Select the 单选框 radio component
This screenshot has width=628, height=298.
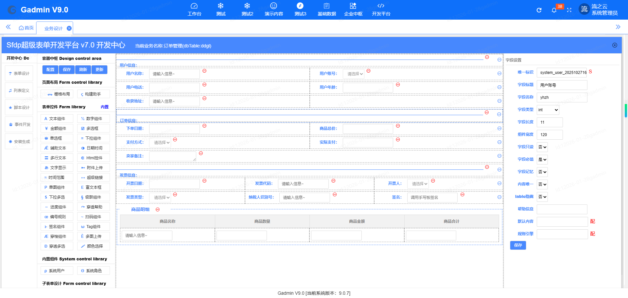coord(57,138)
